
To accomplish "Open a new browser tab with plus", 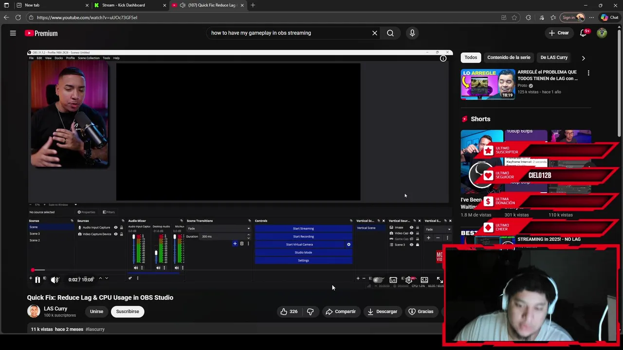I will (253, 5).
